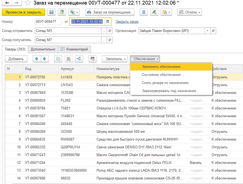Open the Комментарий tab
This screenshot has height=184, width=243.
tap(75, 49)
